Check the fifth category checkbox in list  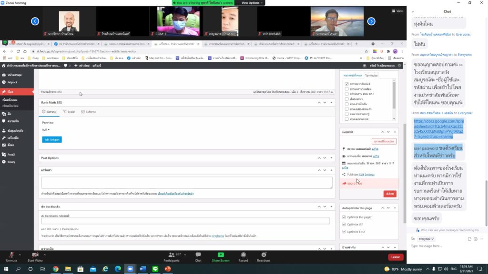tap(346, 104)
